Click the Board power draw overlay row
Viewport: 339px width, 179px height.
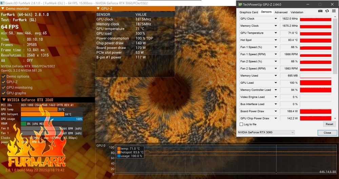[x=135, y=48]
